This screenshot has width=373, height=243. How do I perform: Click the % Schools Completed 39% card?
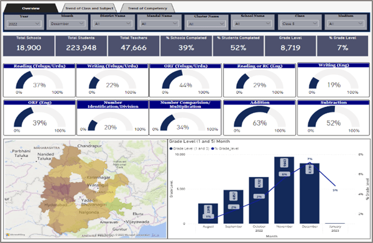point(186,46)
